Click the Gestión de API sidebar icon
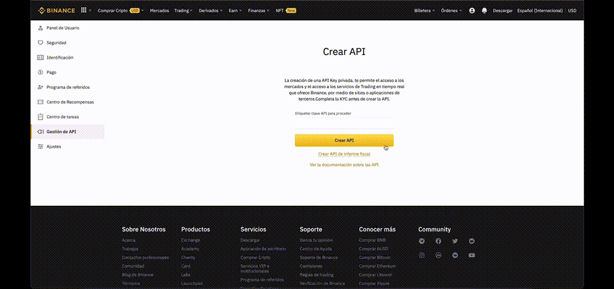 tap(40, 132)
